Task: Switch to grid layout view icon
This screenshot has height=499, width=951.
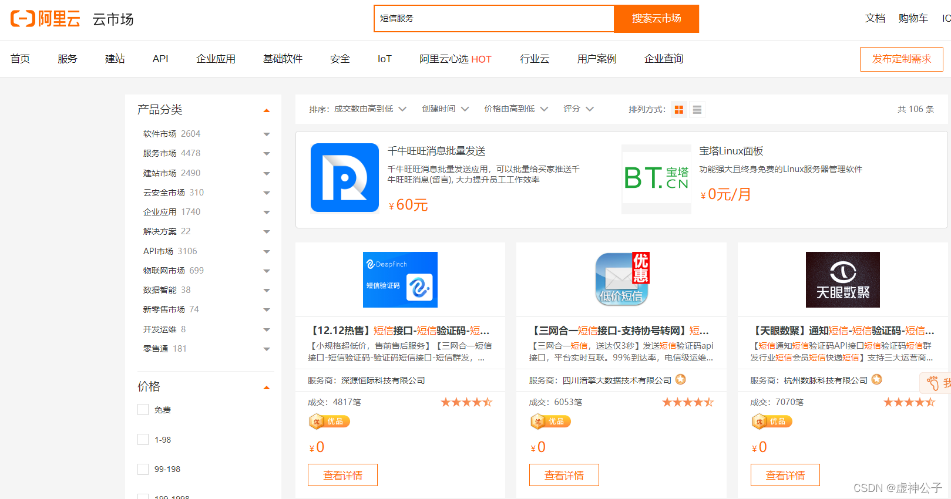Action: coord(679,110)
